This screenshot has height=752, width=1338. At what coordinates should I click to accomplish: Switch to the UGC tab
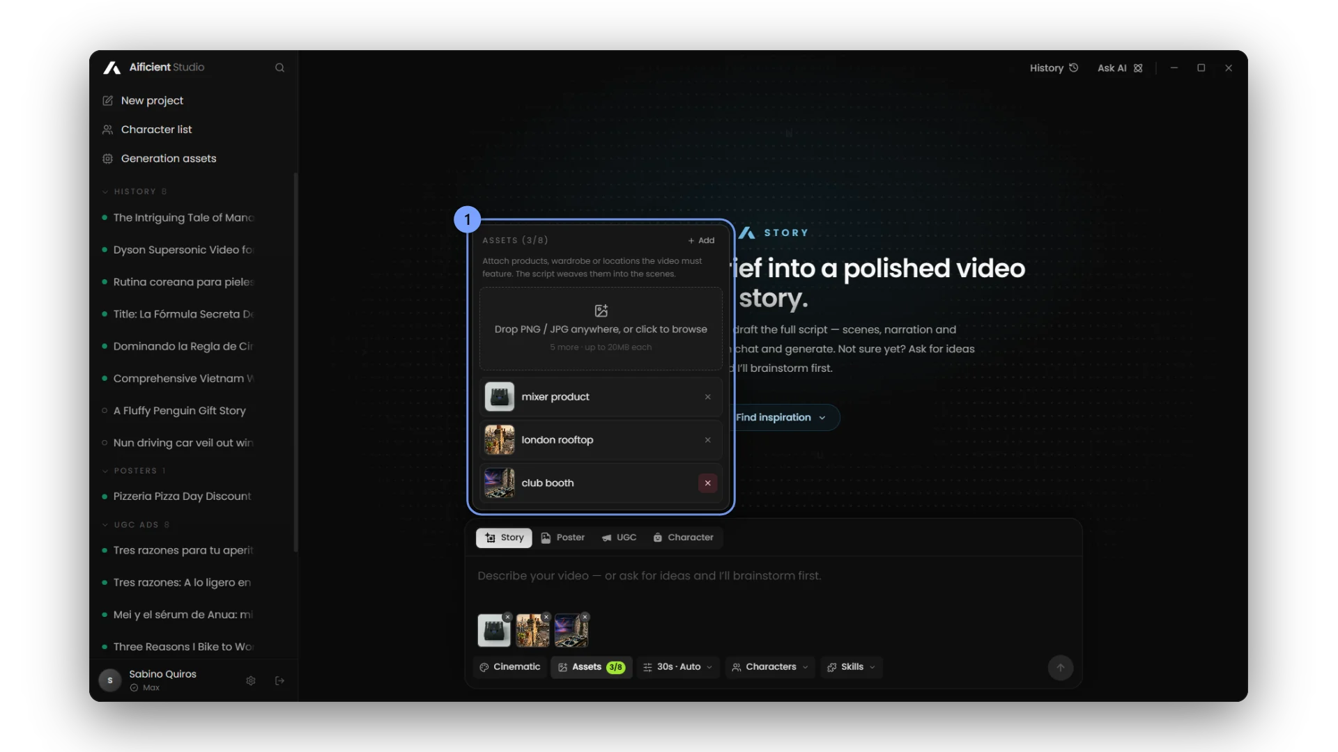[619, 538]
